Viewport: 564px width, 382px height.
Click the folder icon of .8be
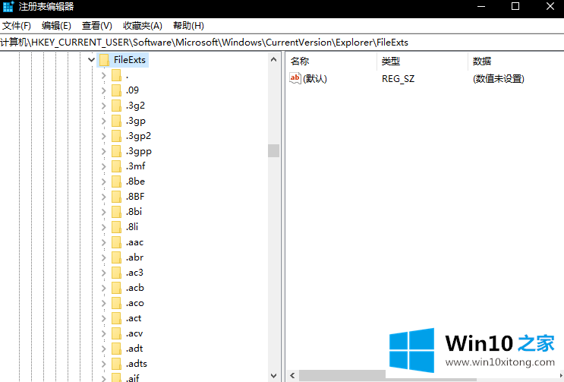[116, 182]
